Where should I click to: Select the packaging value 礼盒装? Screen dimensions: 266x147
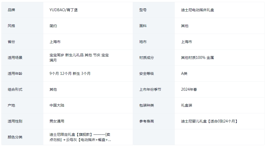(187, 105)
